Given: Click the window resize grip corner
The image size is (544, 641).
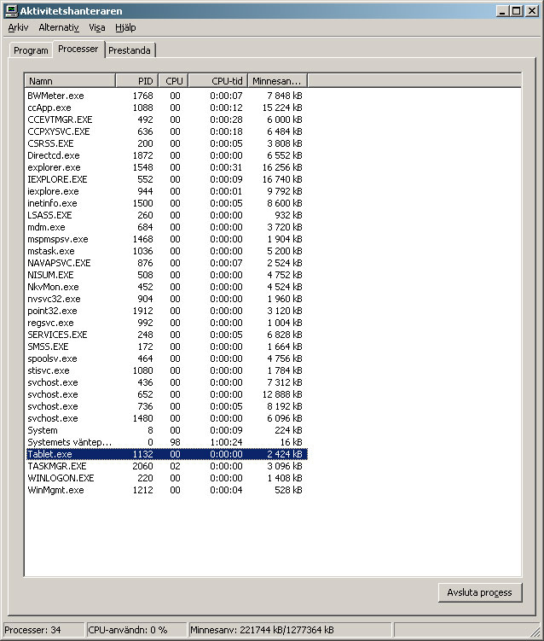Looking at the screenshot, I should pos(535,631).
